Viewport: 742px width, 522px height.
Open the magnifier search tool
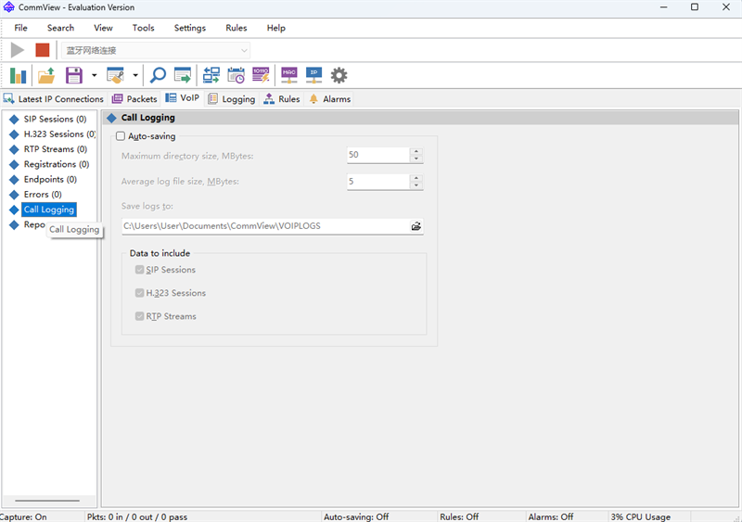click(x=158, y=75)
